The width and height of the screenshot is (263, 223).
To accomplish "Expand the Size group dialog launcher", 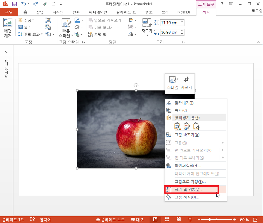I will (x=183, y=42).
